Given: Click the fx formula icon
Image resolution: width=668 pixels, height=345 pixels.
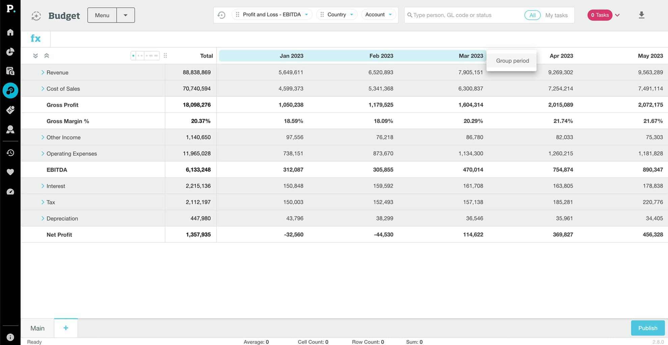Looking at the screenshot, I should tap(35, 39).
